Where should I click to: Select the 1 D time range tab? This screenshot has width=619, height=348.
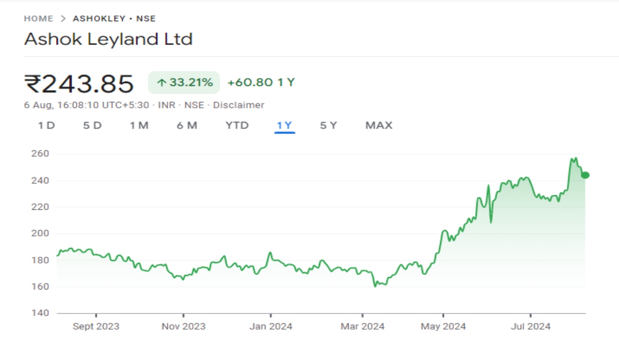[47, 126]
